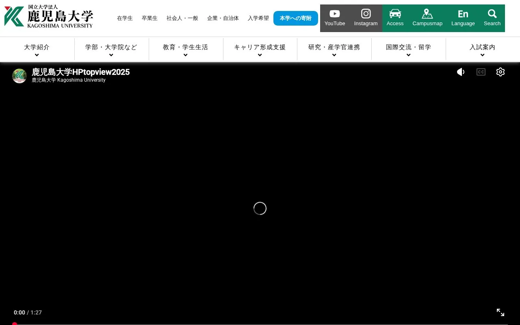Open the 社会人・一般 link
The height and width of the screenshot is (325, 520).
click(x=182, y=18)
